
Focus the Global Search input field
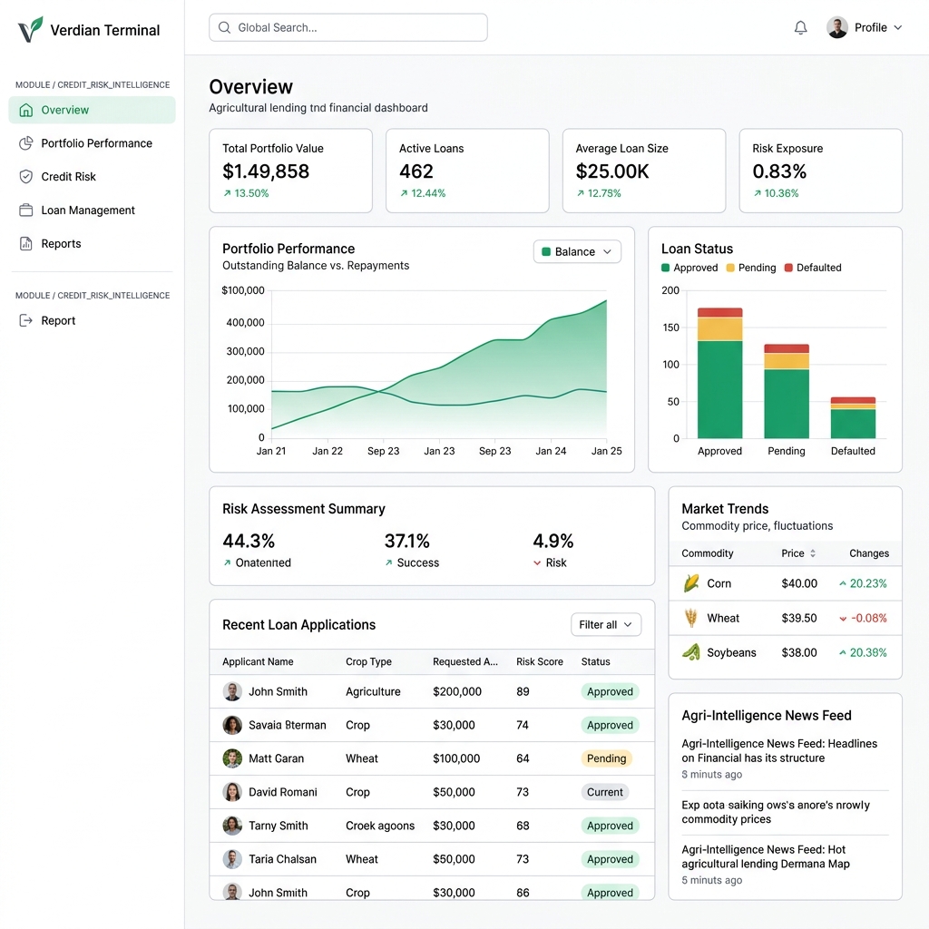click(348, 27)
